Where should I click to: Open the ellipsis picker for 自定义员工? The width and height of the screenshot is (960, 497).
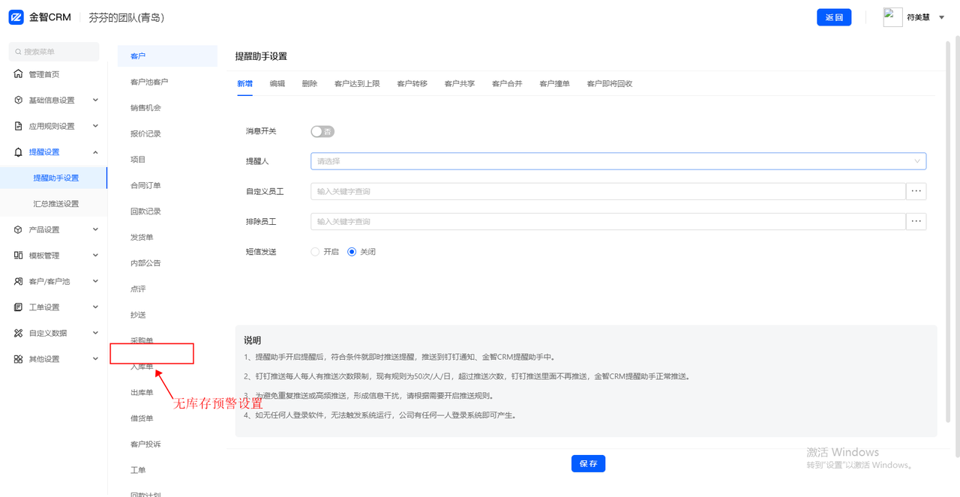(916, 191)
